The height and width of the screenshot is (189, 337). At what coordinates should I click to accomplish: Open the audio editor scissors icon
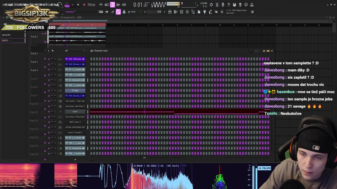(217, 5)
